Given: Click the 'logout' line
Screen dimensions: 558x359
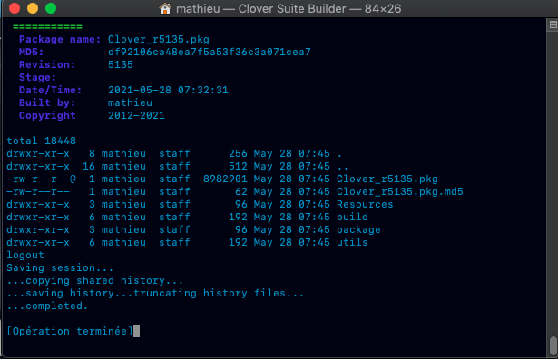Looking at the screenshot, I should coord(25,256).
